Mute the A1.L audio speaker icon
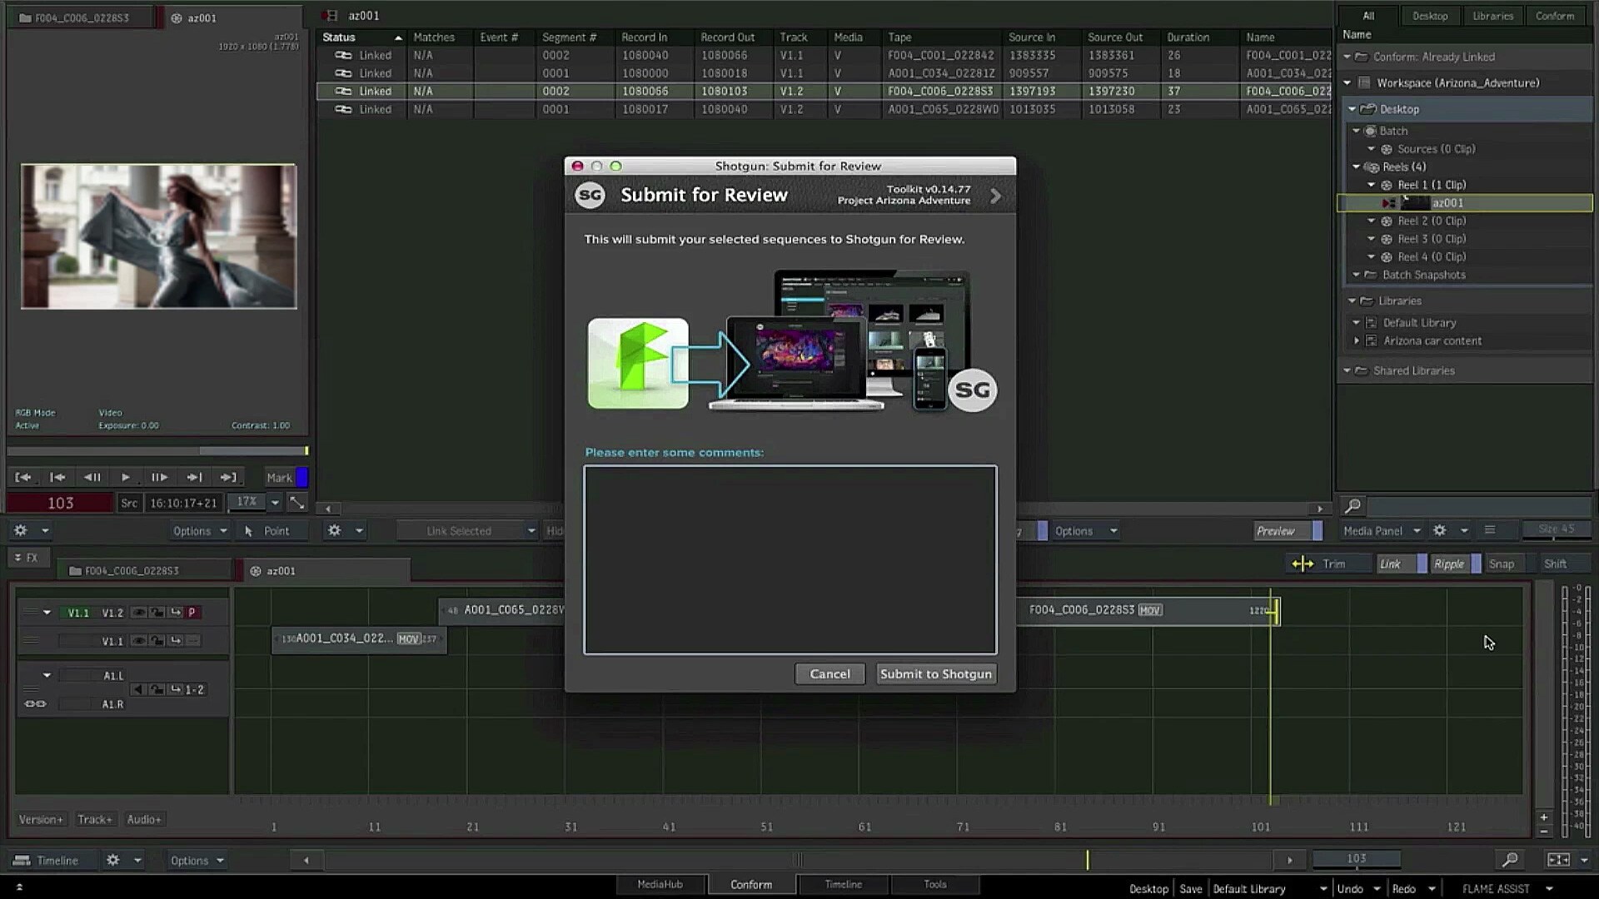Viewport: 1599px width, 899px height. coord(138,689)
